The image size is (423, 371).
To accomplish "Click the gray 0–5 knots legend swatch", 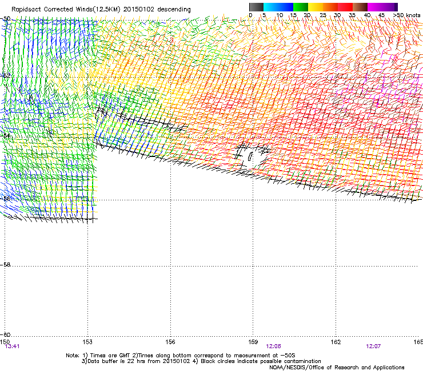I will (x=256, y=7).
